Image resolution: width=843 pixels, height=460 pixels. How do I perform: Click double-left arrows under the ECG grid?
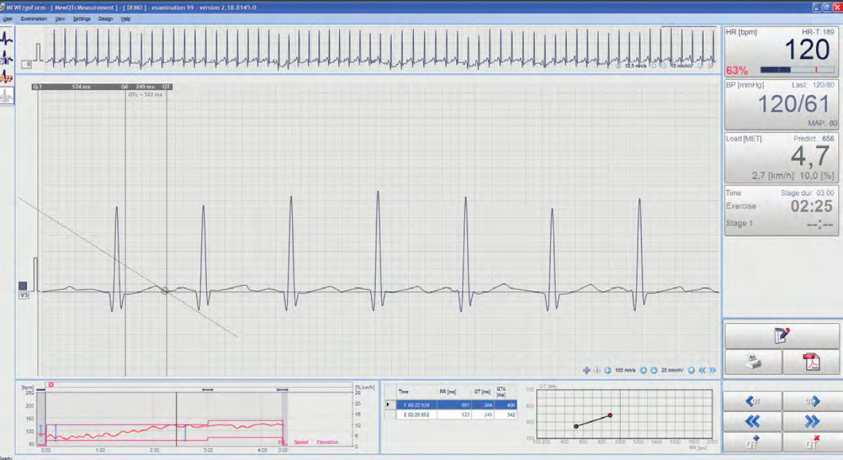coord(702,371)
